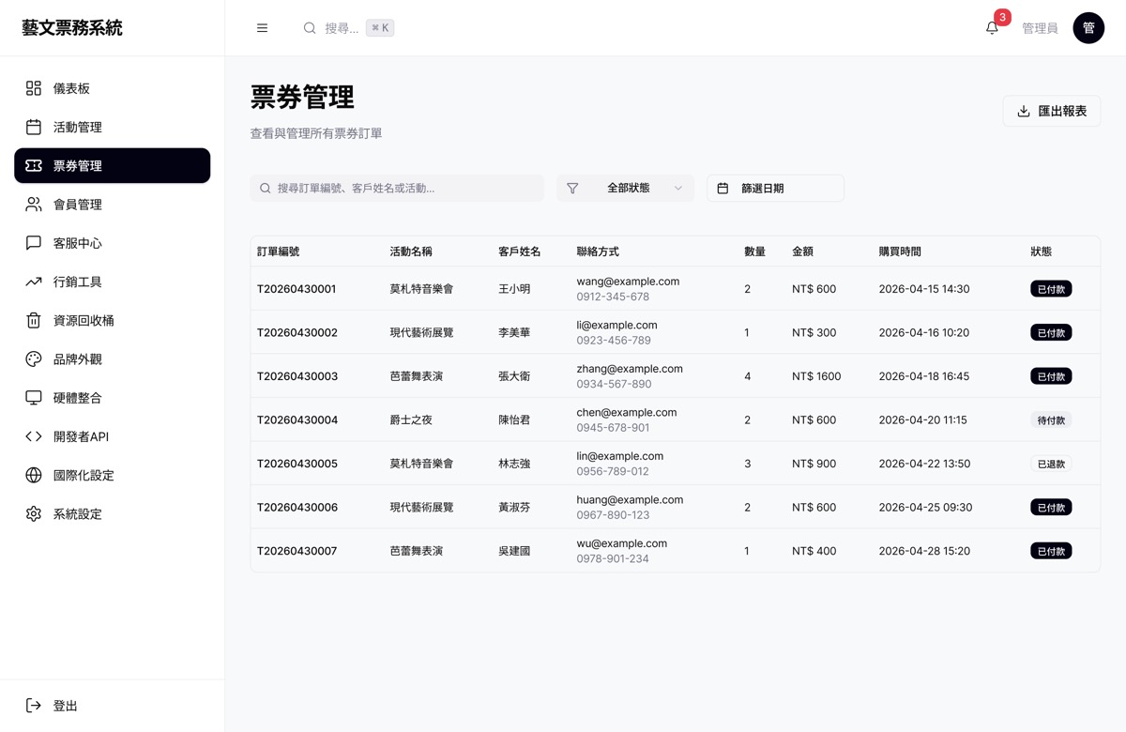
Task: Click the gear icon beside 系統設定
Action: click(34, 513)
